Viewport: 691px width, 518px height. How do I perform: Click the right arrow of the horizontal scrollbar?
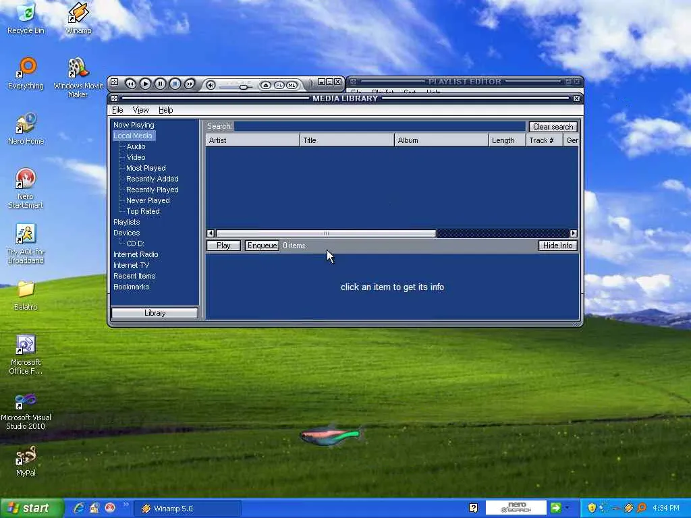click(x=574, y=233)
